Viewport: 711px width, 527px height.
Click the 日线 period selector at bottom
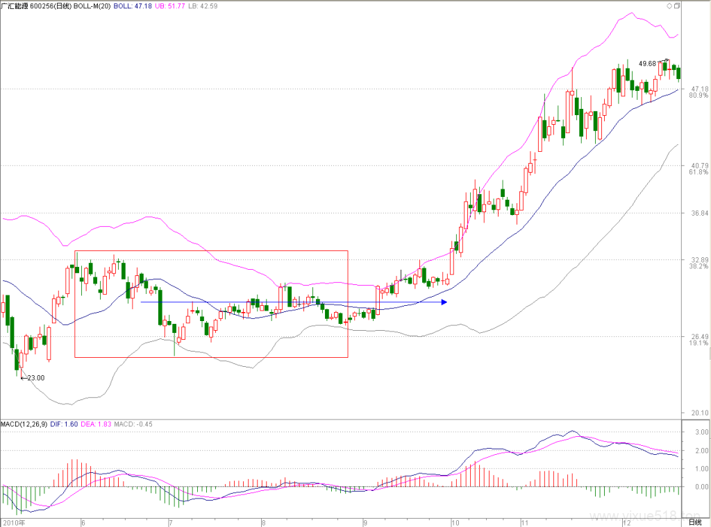[x=695, y=522]
